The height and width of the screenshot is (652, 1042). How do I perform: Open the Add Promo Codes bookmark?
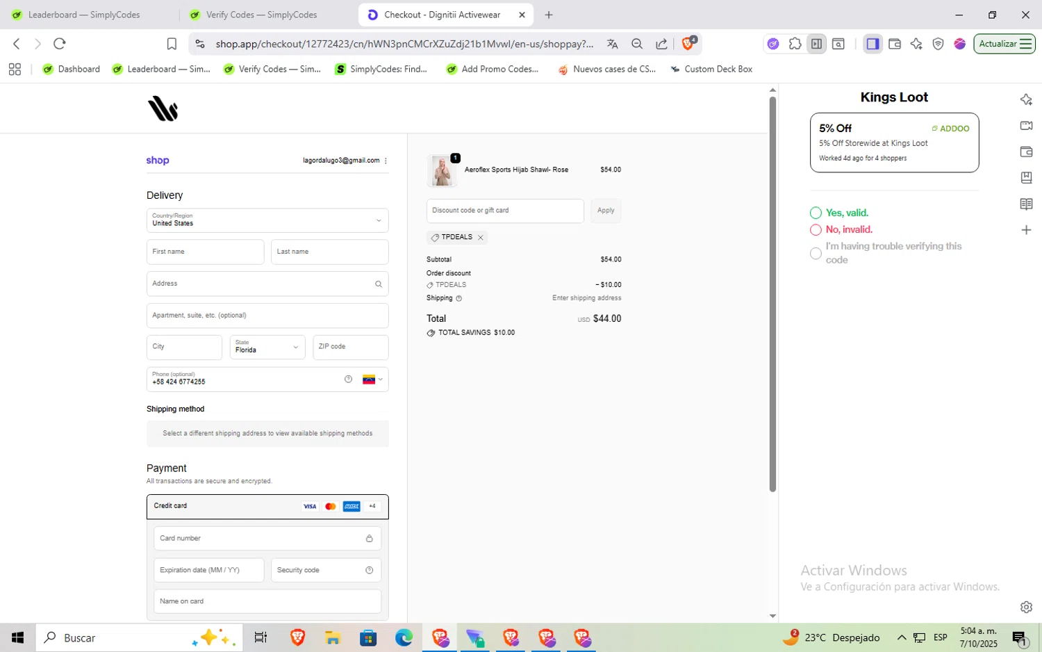tap(493, 69)
